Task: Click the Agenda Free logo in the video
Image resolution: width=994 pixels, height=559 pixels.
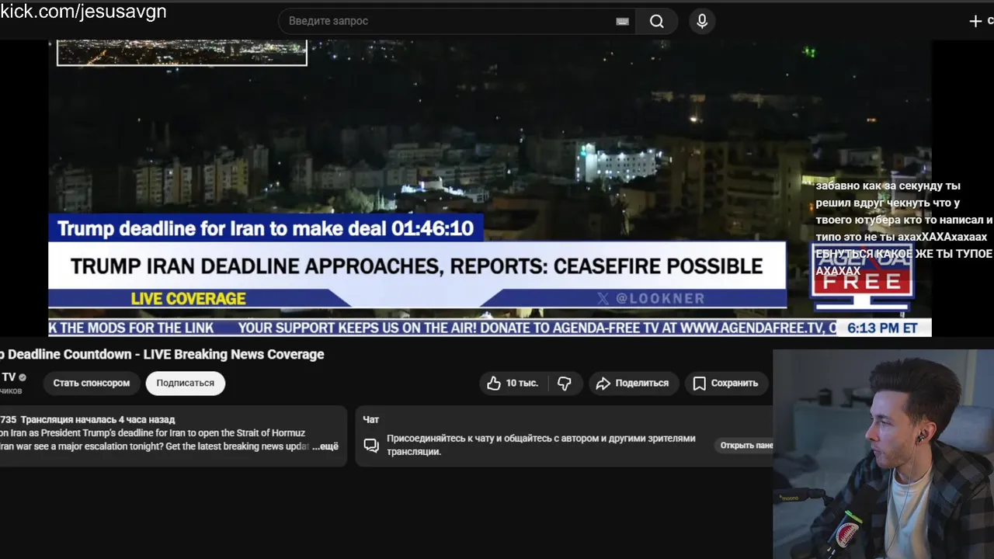Action: [862, 276]
